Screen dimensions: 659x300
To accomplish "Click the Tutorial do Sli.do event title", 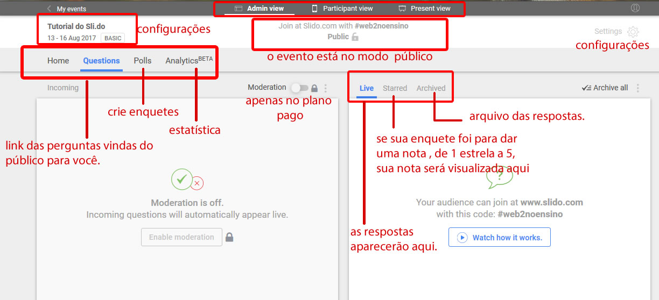I will [x=76, y=26].
